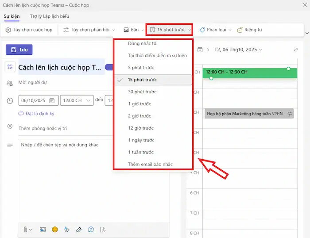Open the emoji picker smiley icon

(55, 229)
